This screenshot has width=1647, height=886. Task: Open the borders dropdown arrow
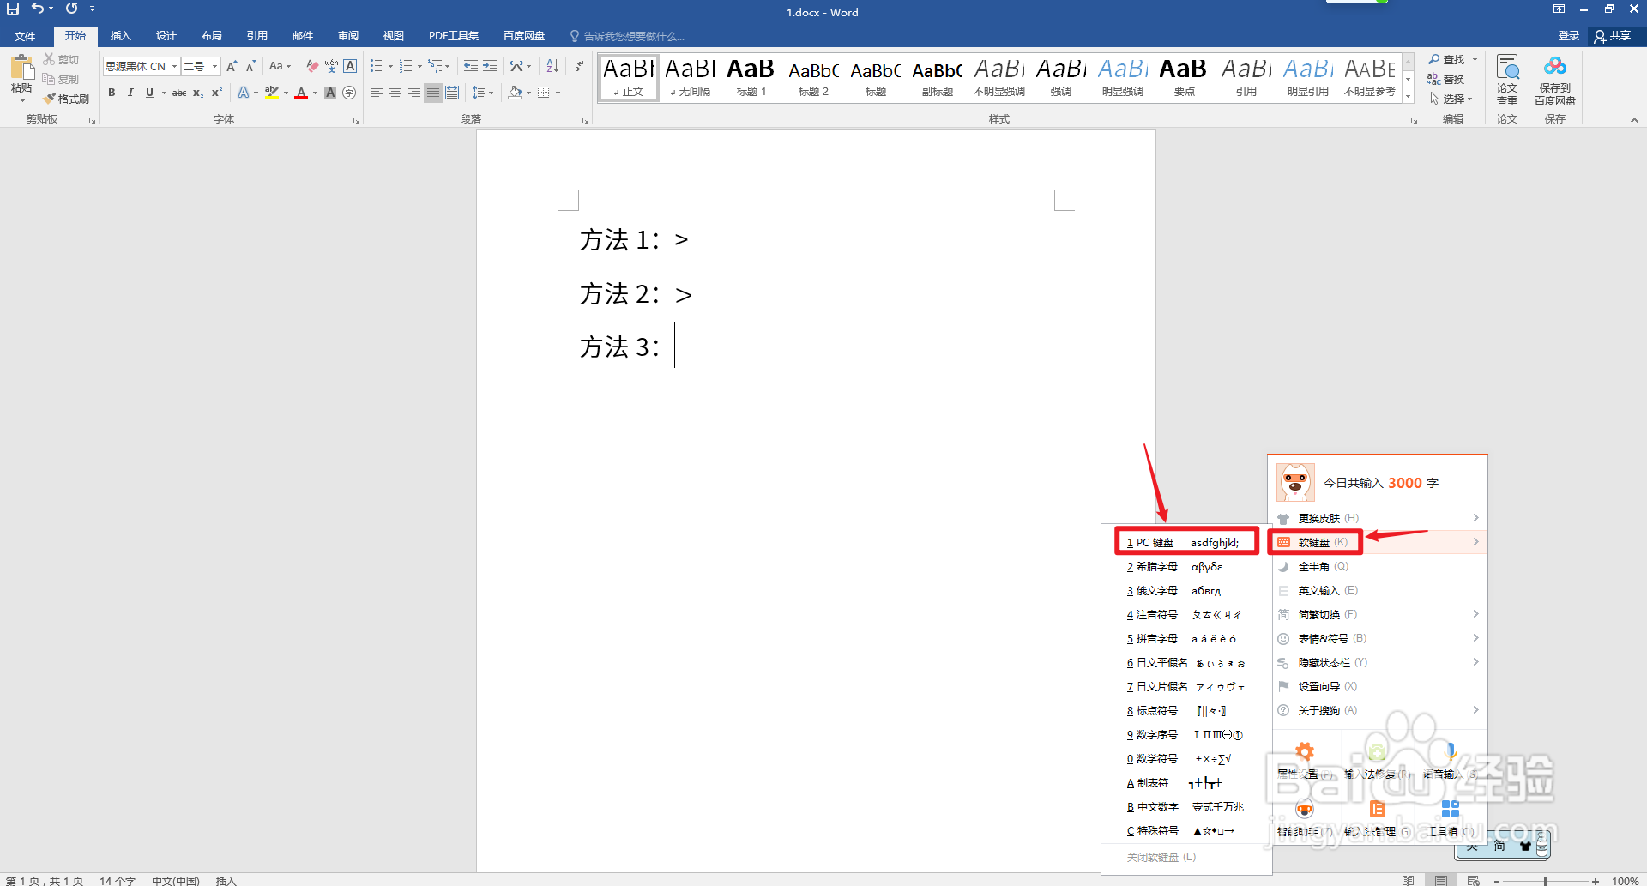point(558,93)
